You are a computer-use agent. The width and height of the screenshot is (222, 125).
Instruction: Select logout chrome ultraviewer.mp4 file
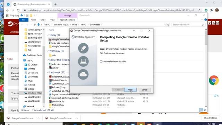[66, 94]
